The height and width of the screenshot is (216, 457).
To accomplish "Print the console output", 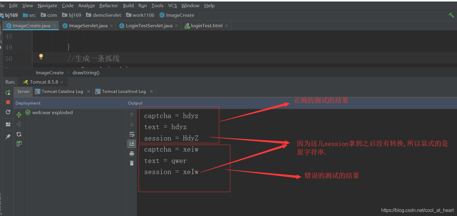I will coord(132,154).
